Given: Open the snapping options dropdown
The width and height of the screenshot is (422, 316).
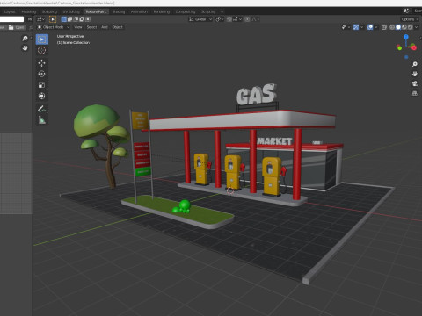Looking at the screenshot, I should (237, 19).
